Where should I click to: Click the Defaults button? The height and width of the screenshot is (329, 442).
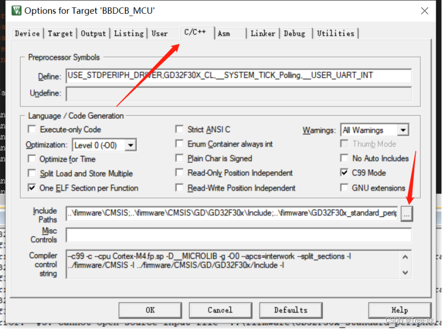(290, 310)
